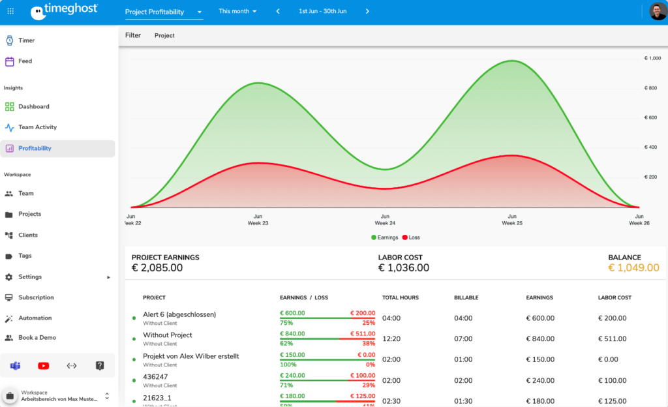The height and width of the screenshot is (407, 668).
Task: Click the API code brackets icon
Action: pos(72,366)
